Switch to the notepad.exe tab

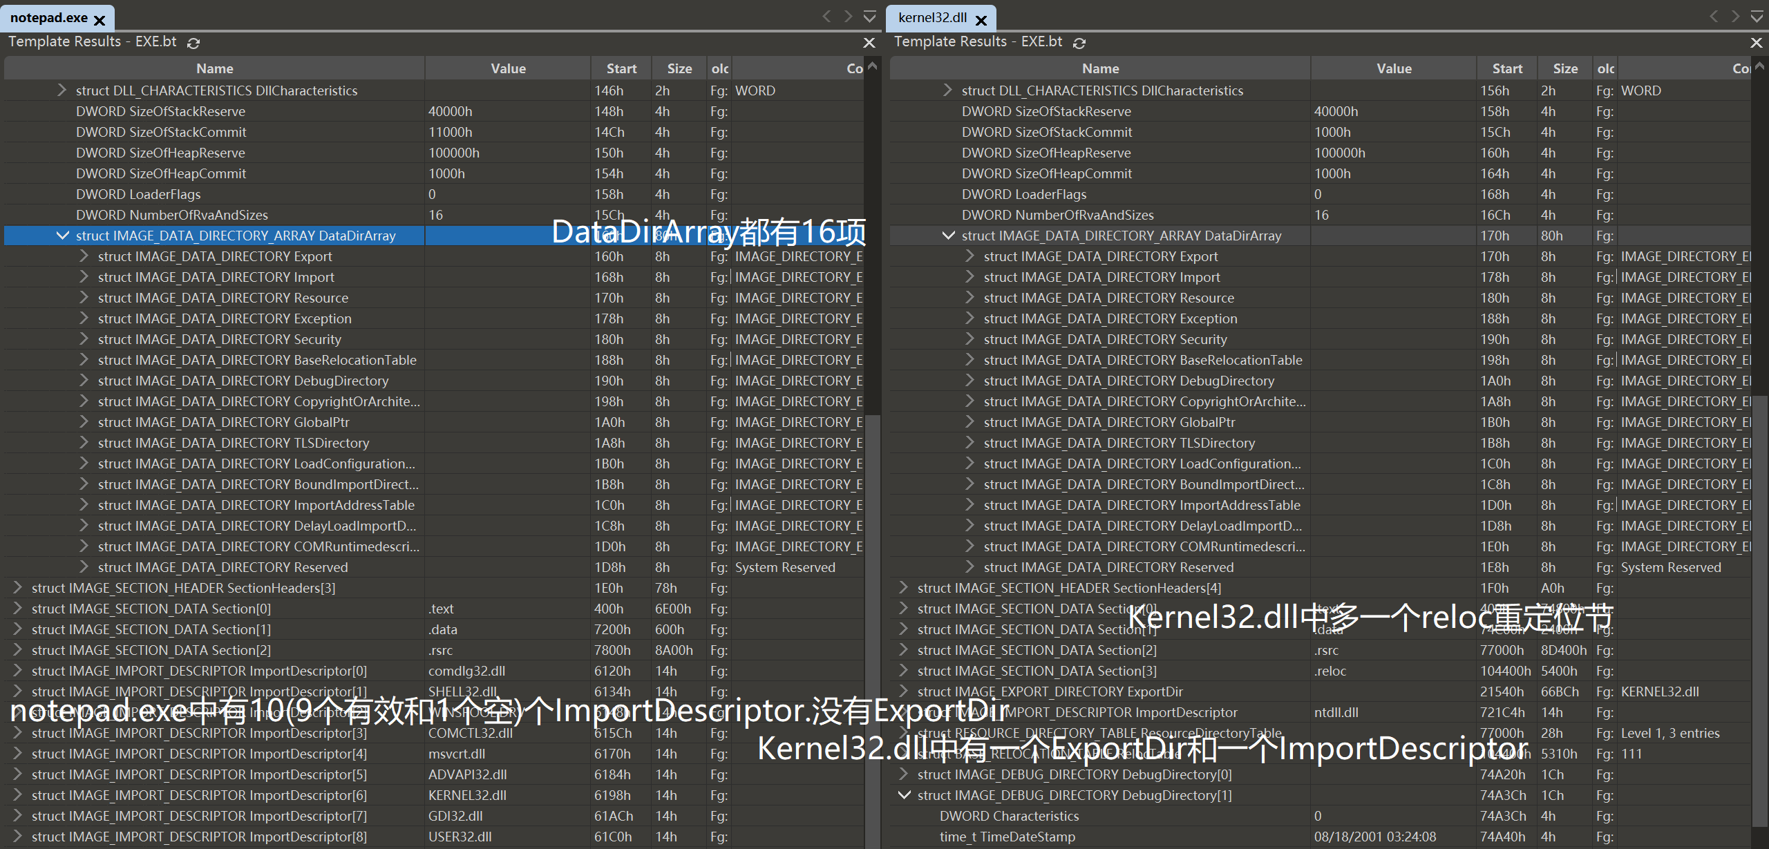tap(48, 18)
